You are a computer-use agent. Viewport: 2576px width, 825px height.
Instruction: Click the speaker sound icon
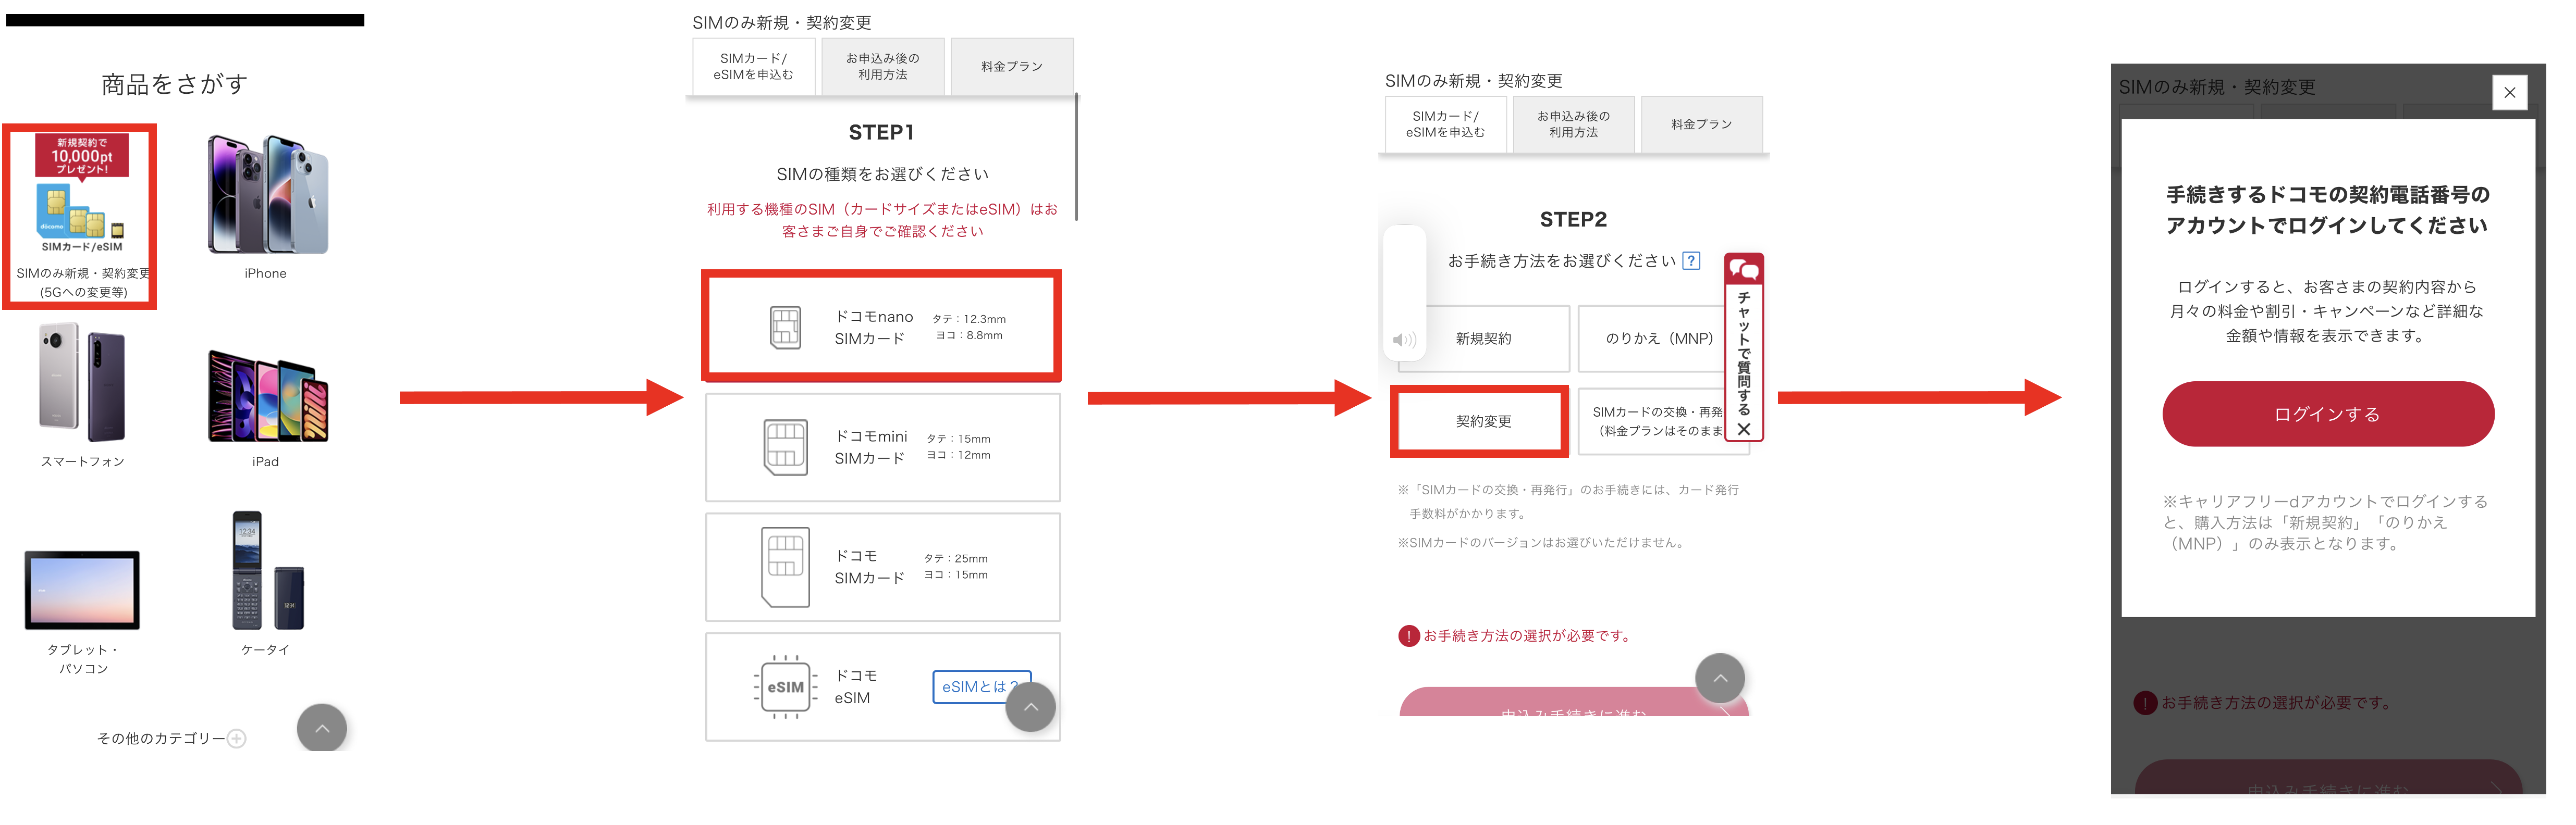[1404, 340]
